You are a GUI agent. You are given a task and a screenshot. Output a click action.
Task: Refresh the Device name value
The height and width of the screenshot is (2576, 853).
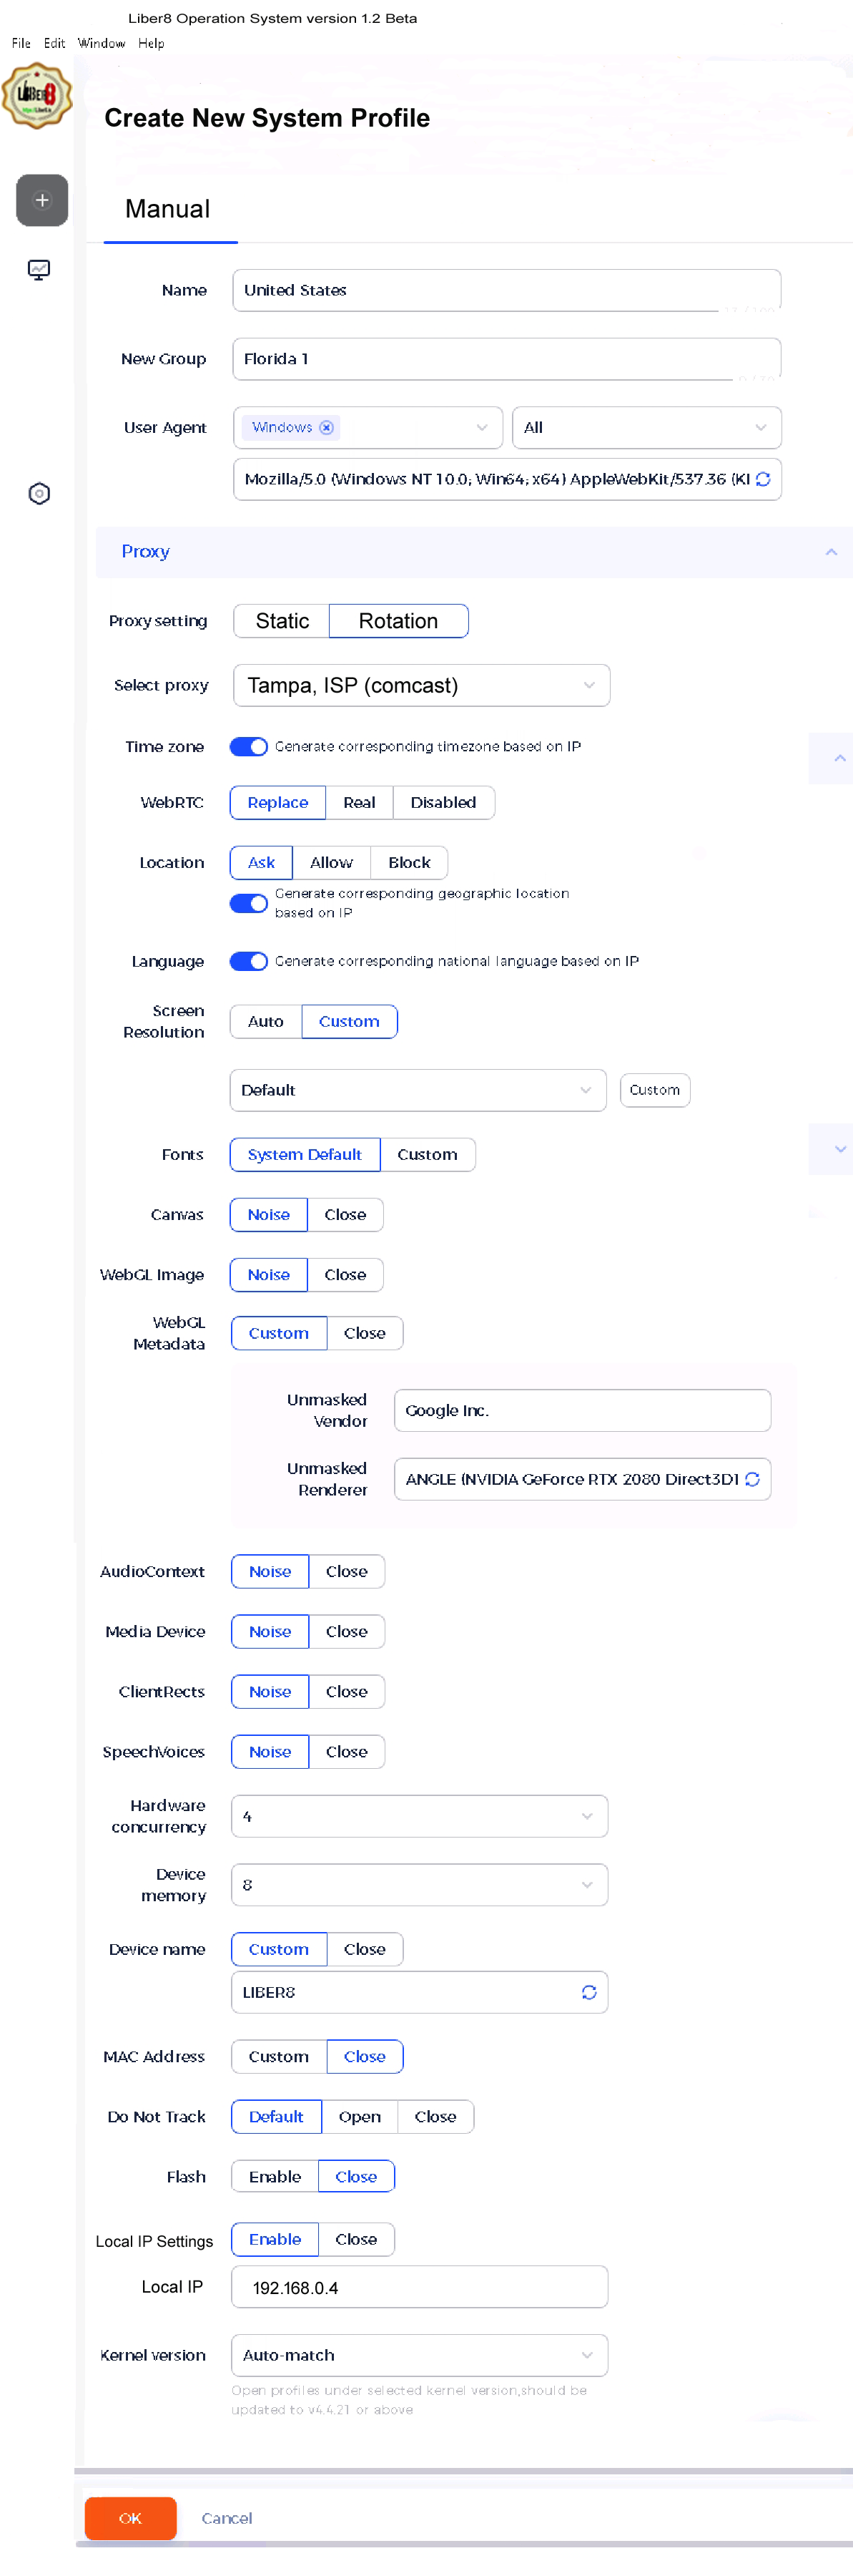pos(589,1992)
